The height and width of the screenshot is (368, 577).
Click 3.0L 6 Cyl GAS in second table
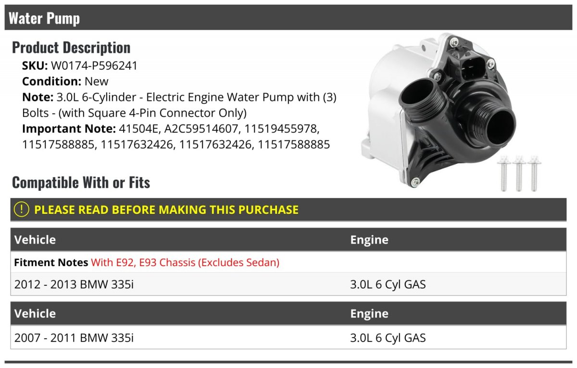tap(388, 337)
